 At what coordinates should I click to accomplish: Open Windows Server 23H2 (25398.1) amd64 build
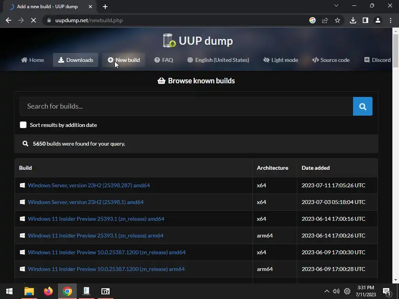(x=86, y=202)
